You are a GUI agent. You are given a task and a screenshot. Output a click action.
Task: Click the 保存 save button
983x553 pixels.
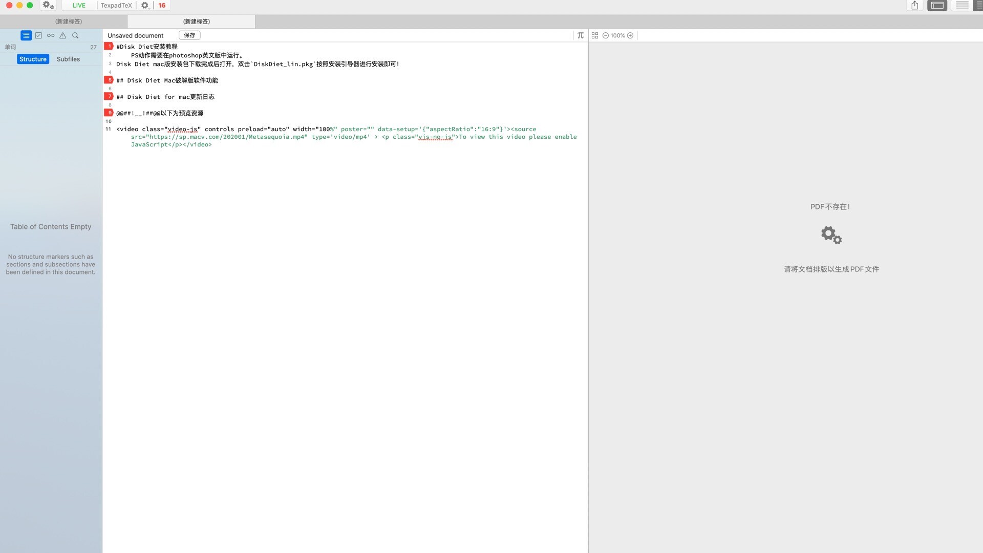(189, 35)
